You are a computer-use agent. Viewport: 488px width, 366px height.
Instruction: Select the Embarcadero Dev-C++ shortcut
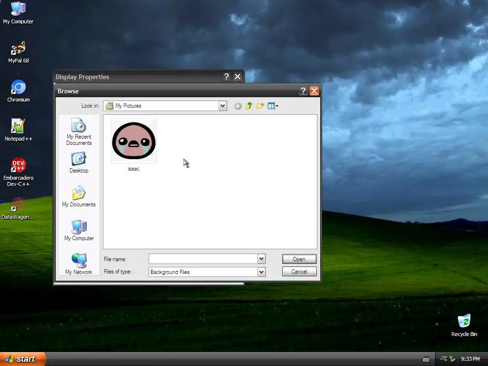tap(19, 172)
